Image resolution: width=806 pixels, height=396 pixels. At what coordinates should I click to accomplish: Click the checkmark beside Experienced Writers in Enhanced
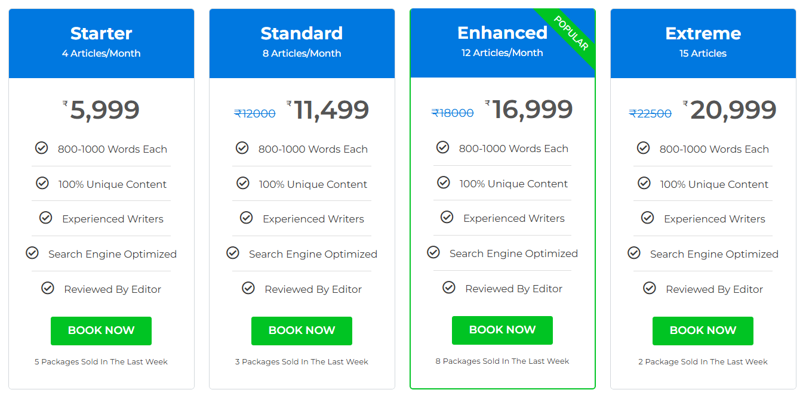(x=447, y=218)
